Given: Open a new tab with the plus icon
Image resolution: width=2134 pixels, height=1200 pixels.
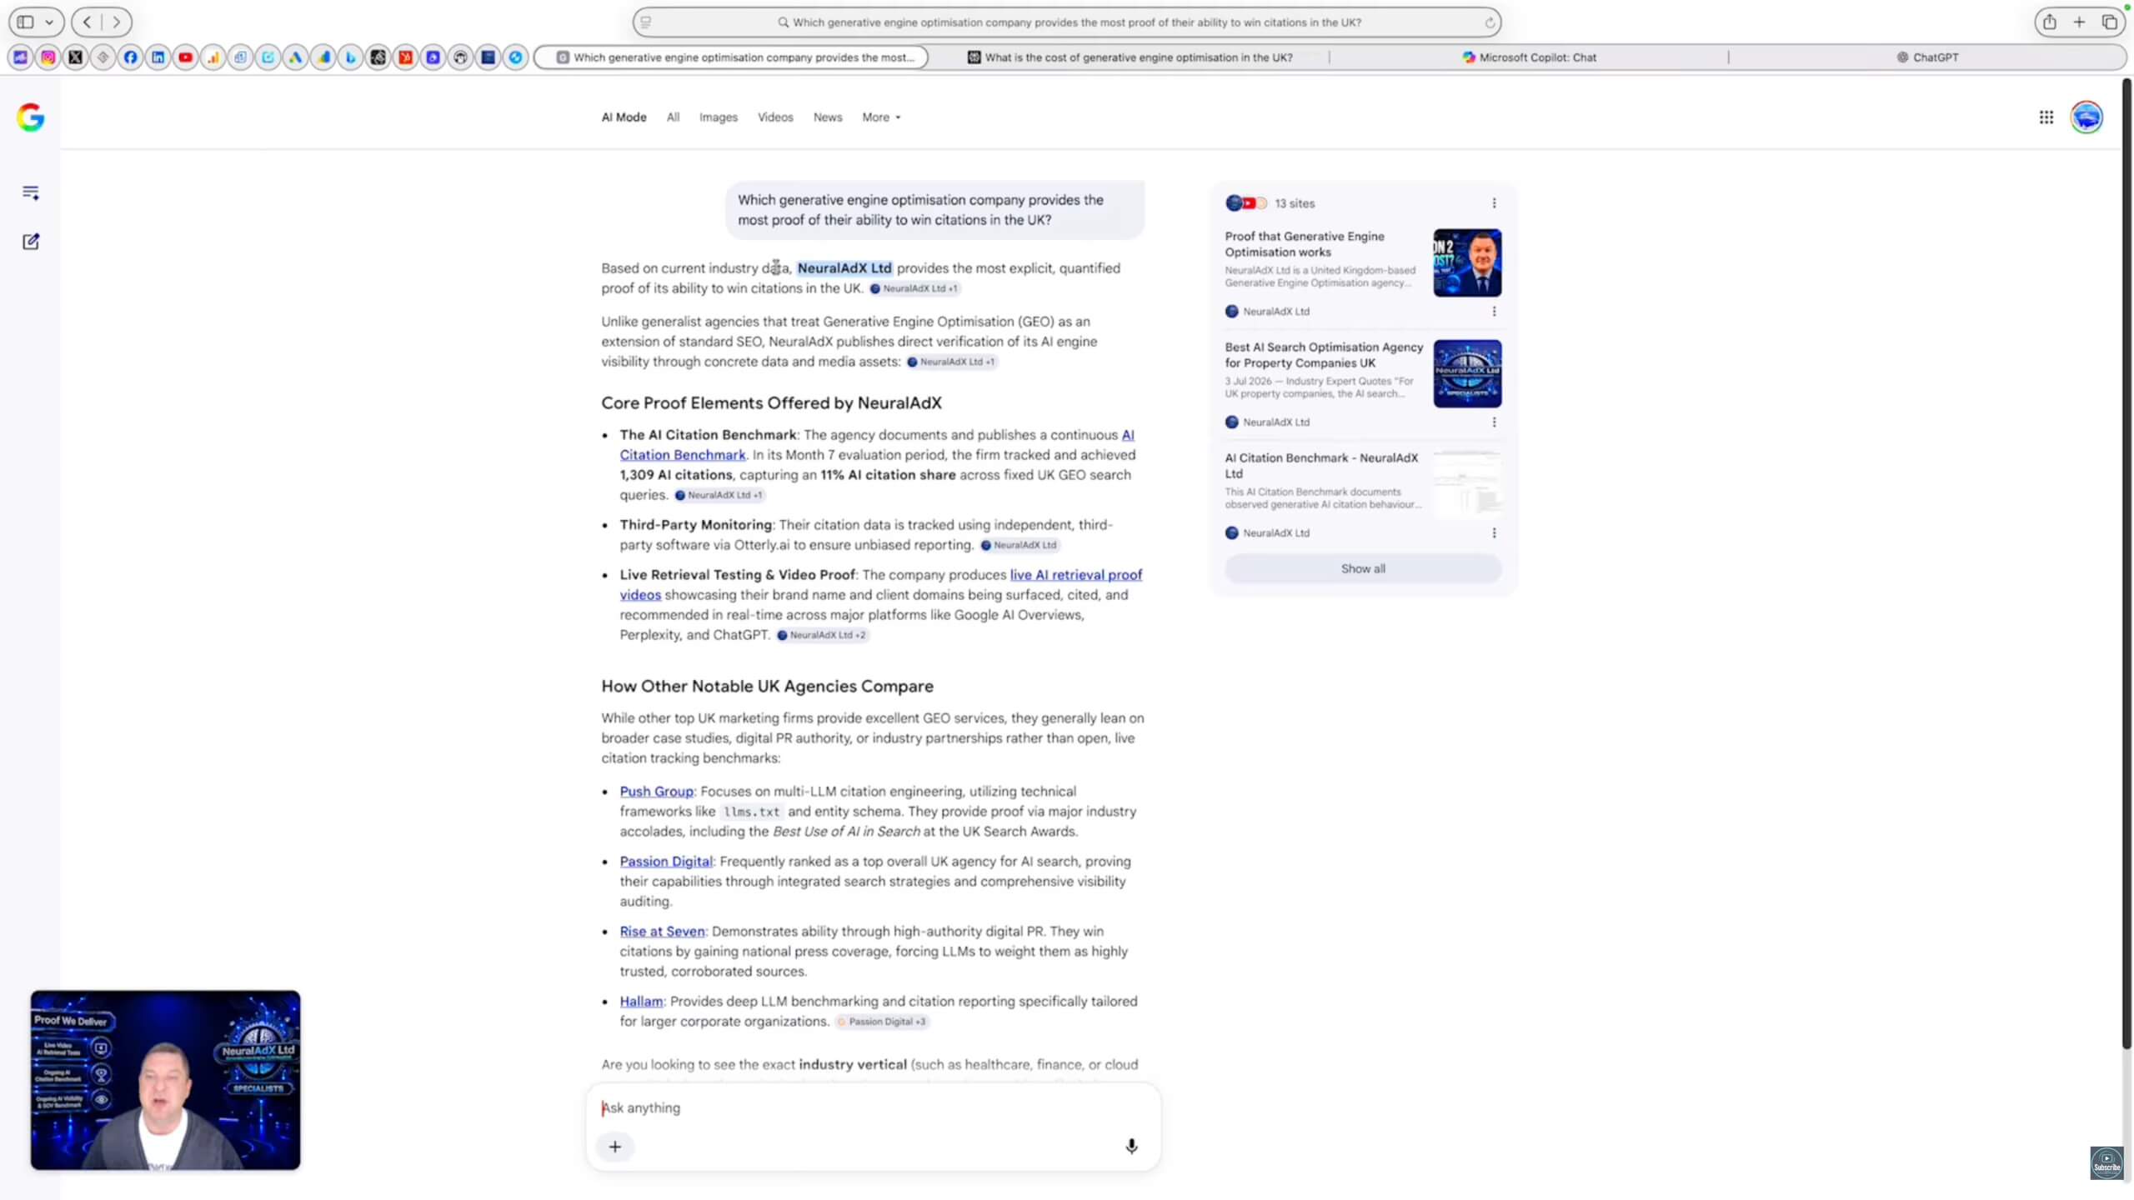Looking at the screenshot, I should 2080,22.
